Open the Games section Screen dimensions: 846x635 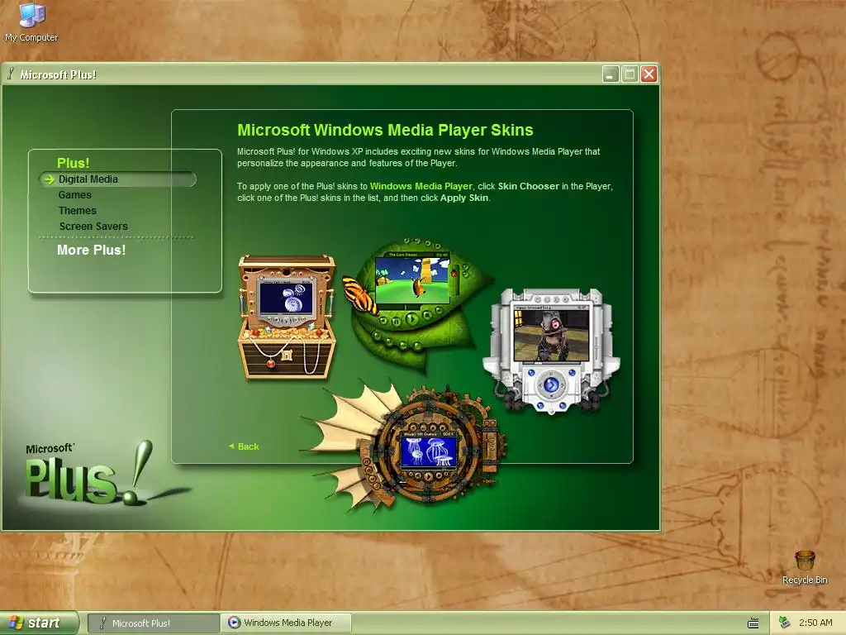click(75, 195)
